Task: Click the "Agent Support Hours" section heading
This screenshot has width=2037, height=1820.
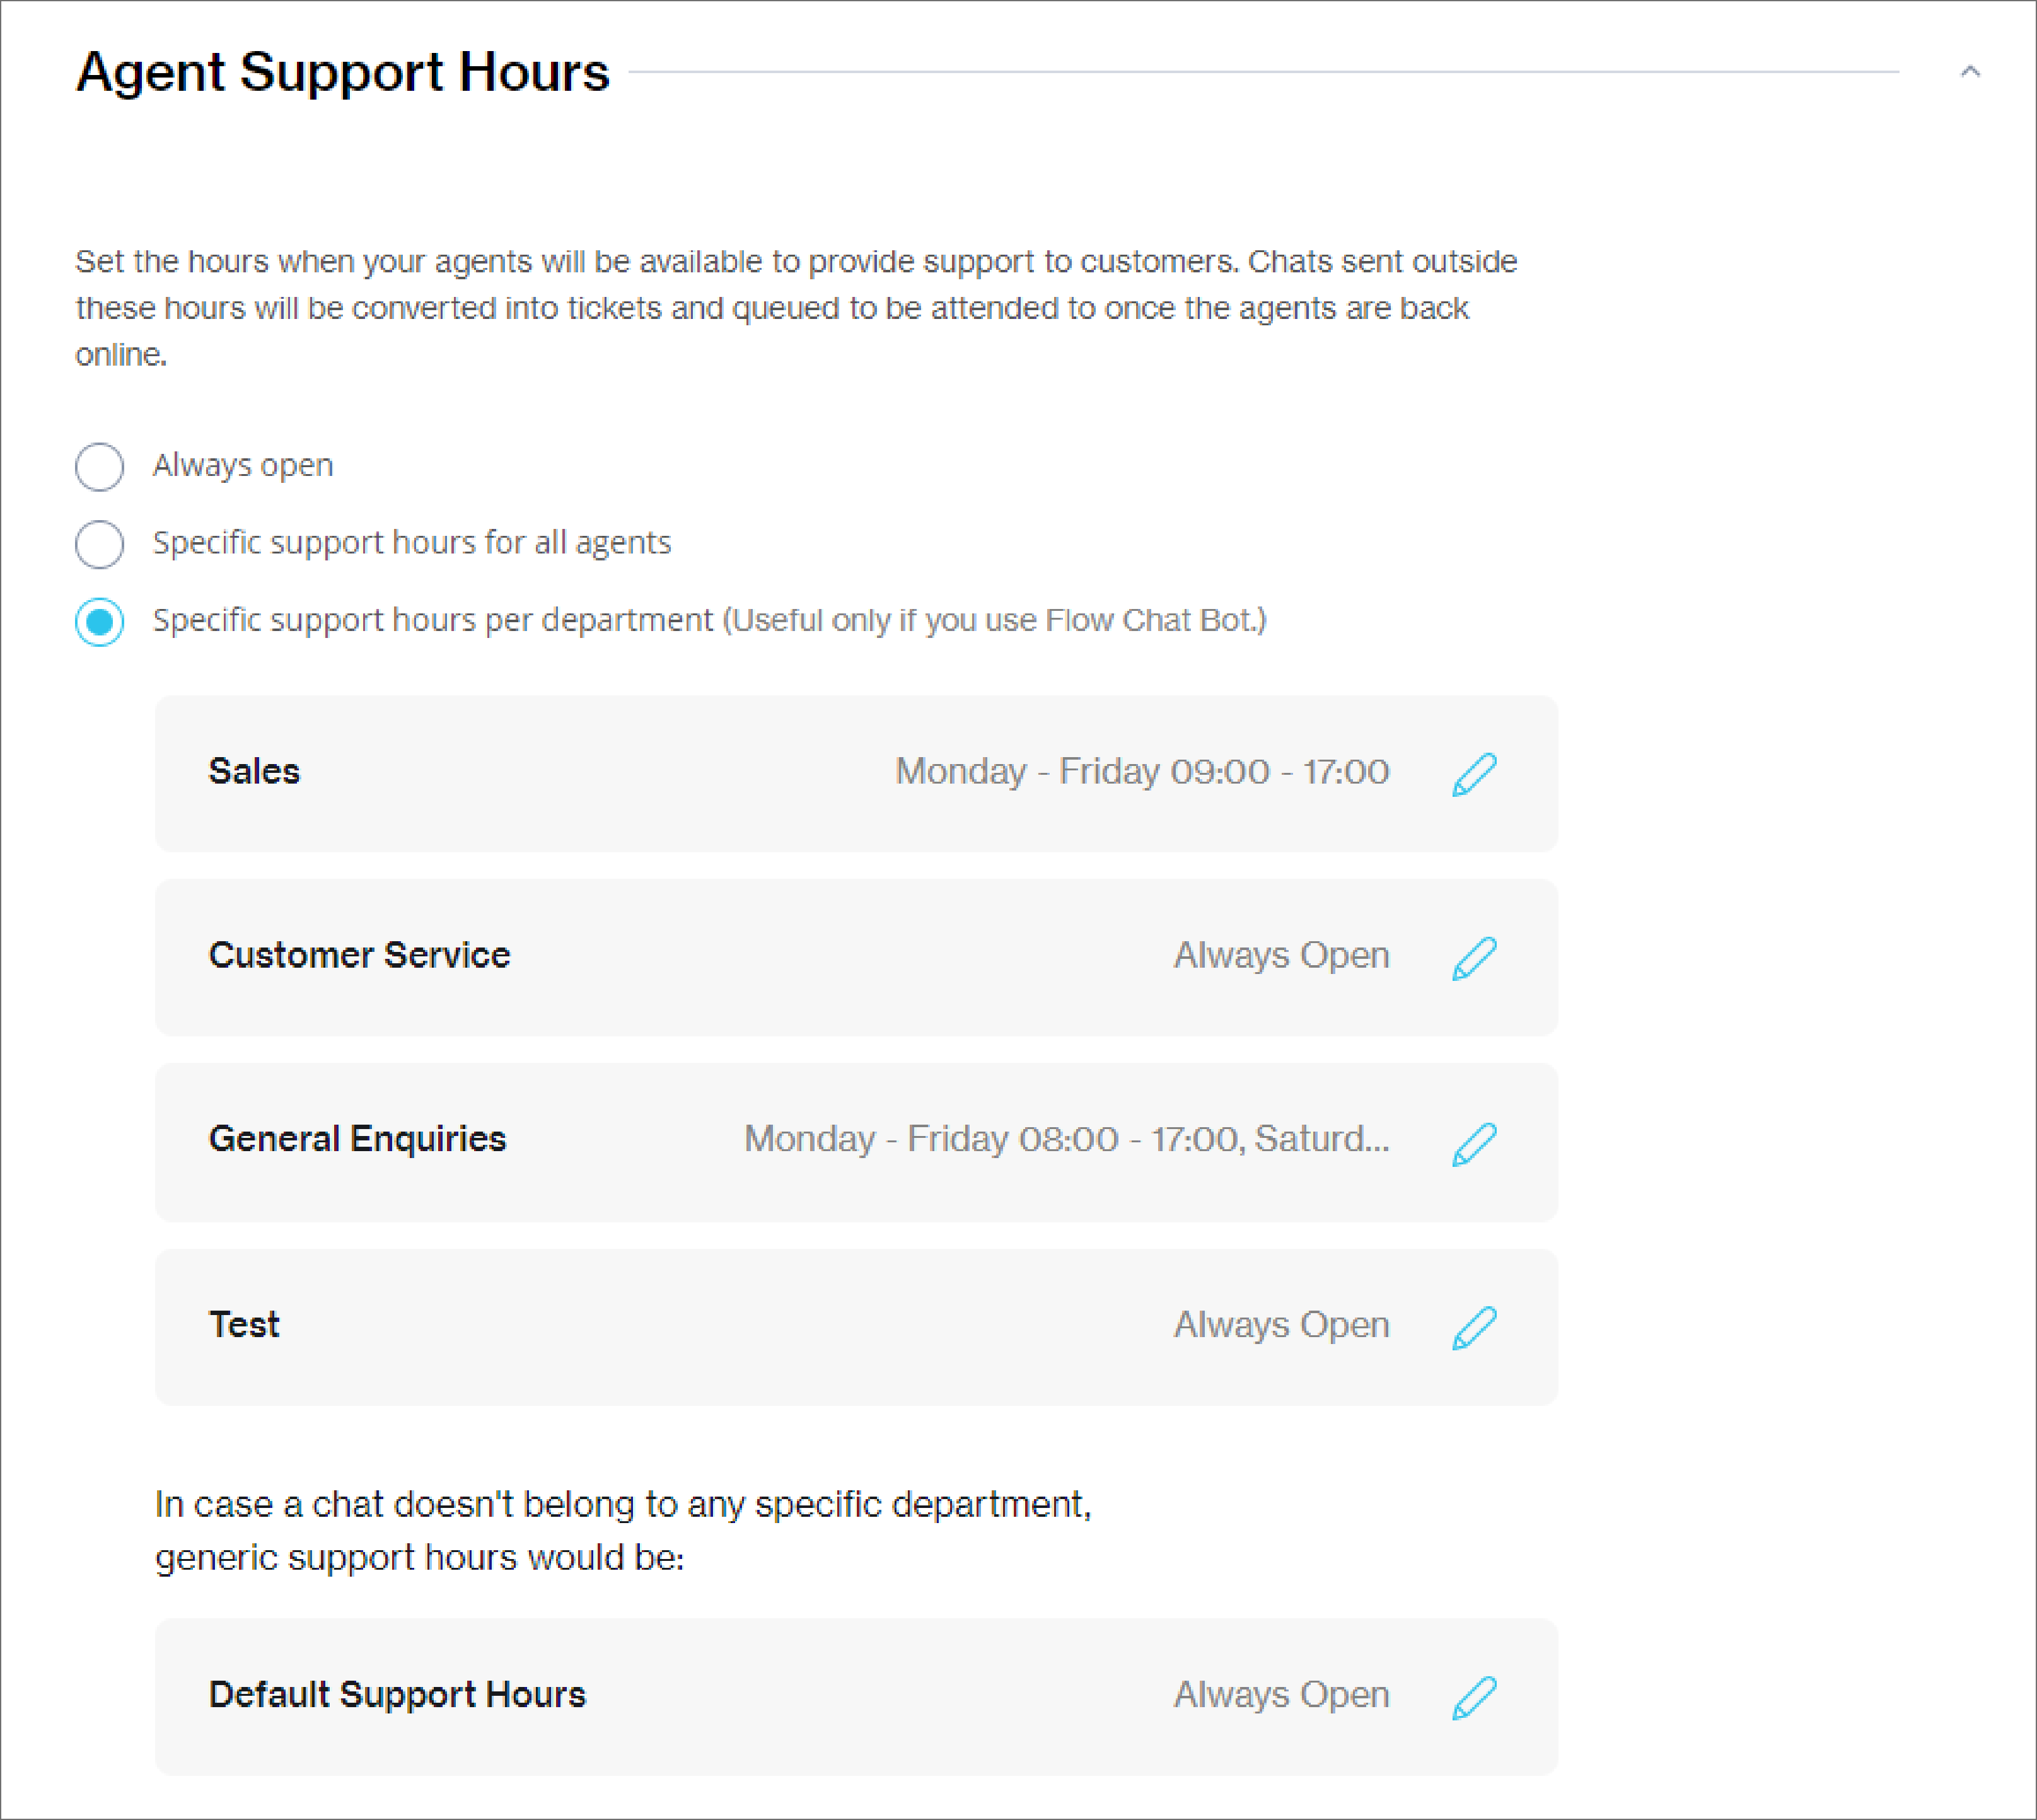Action: 343,72
